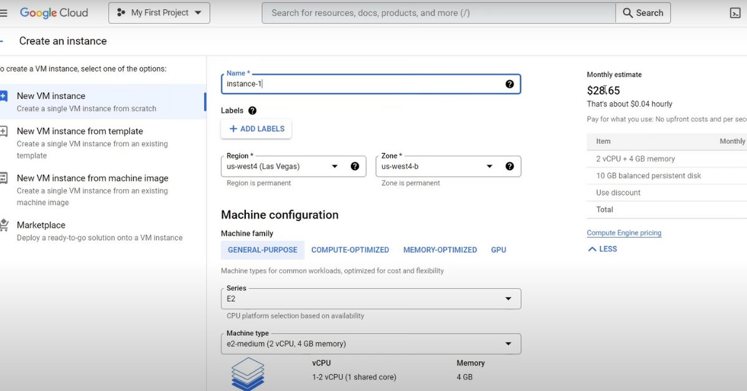Open the Machine type dropdown

[x=371, y=344]
